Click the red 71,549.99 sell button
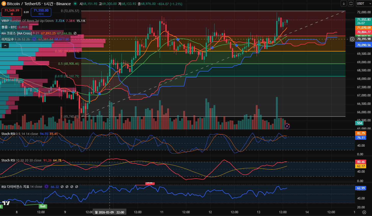 [x=12, y=12]
